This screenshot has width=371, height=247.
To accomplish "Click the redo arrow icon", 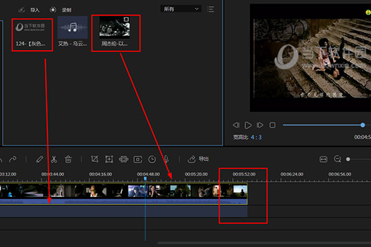I will point(13,159).
